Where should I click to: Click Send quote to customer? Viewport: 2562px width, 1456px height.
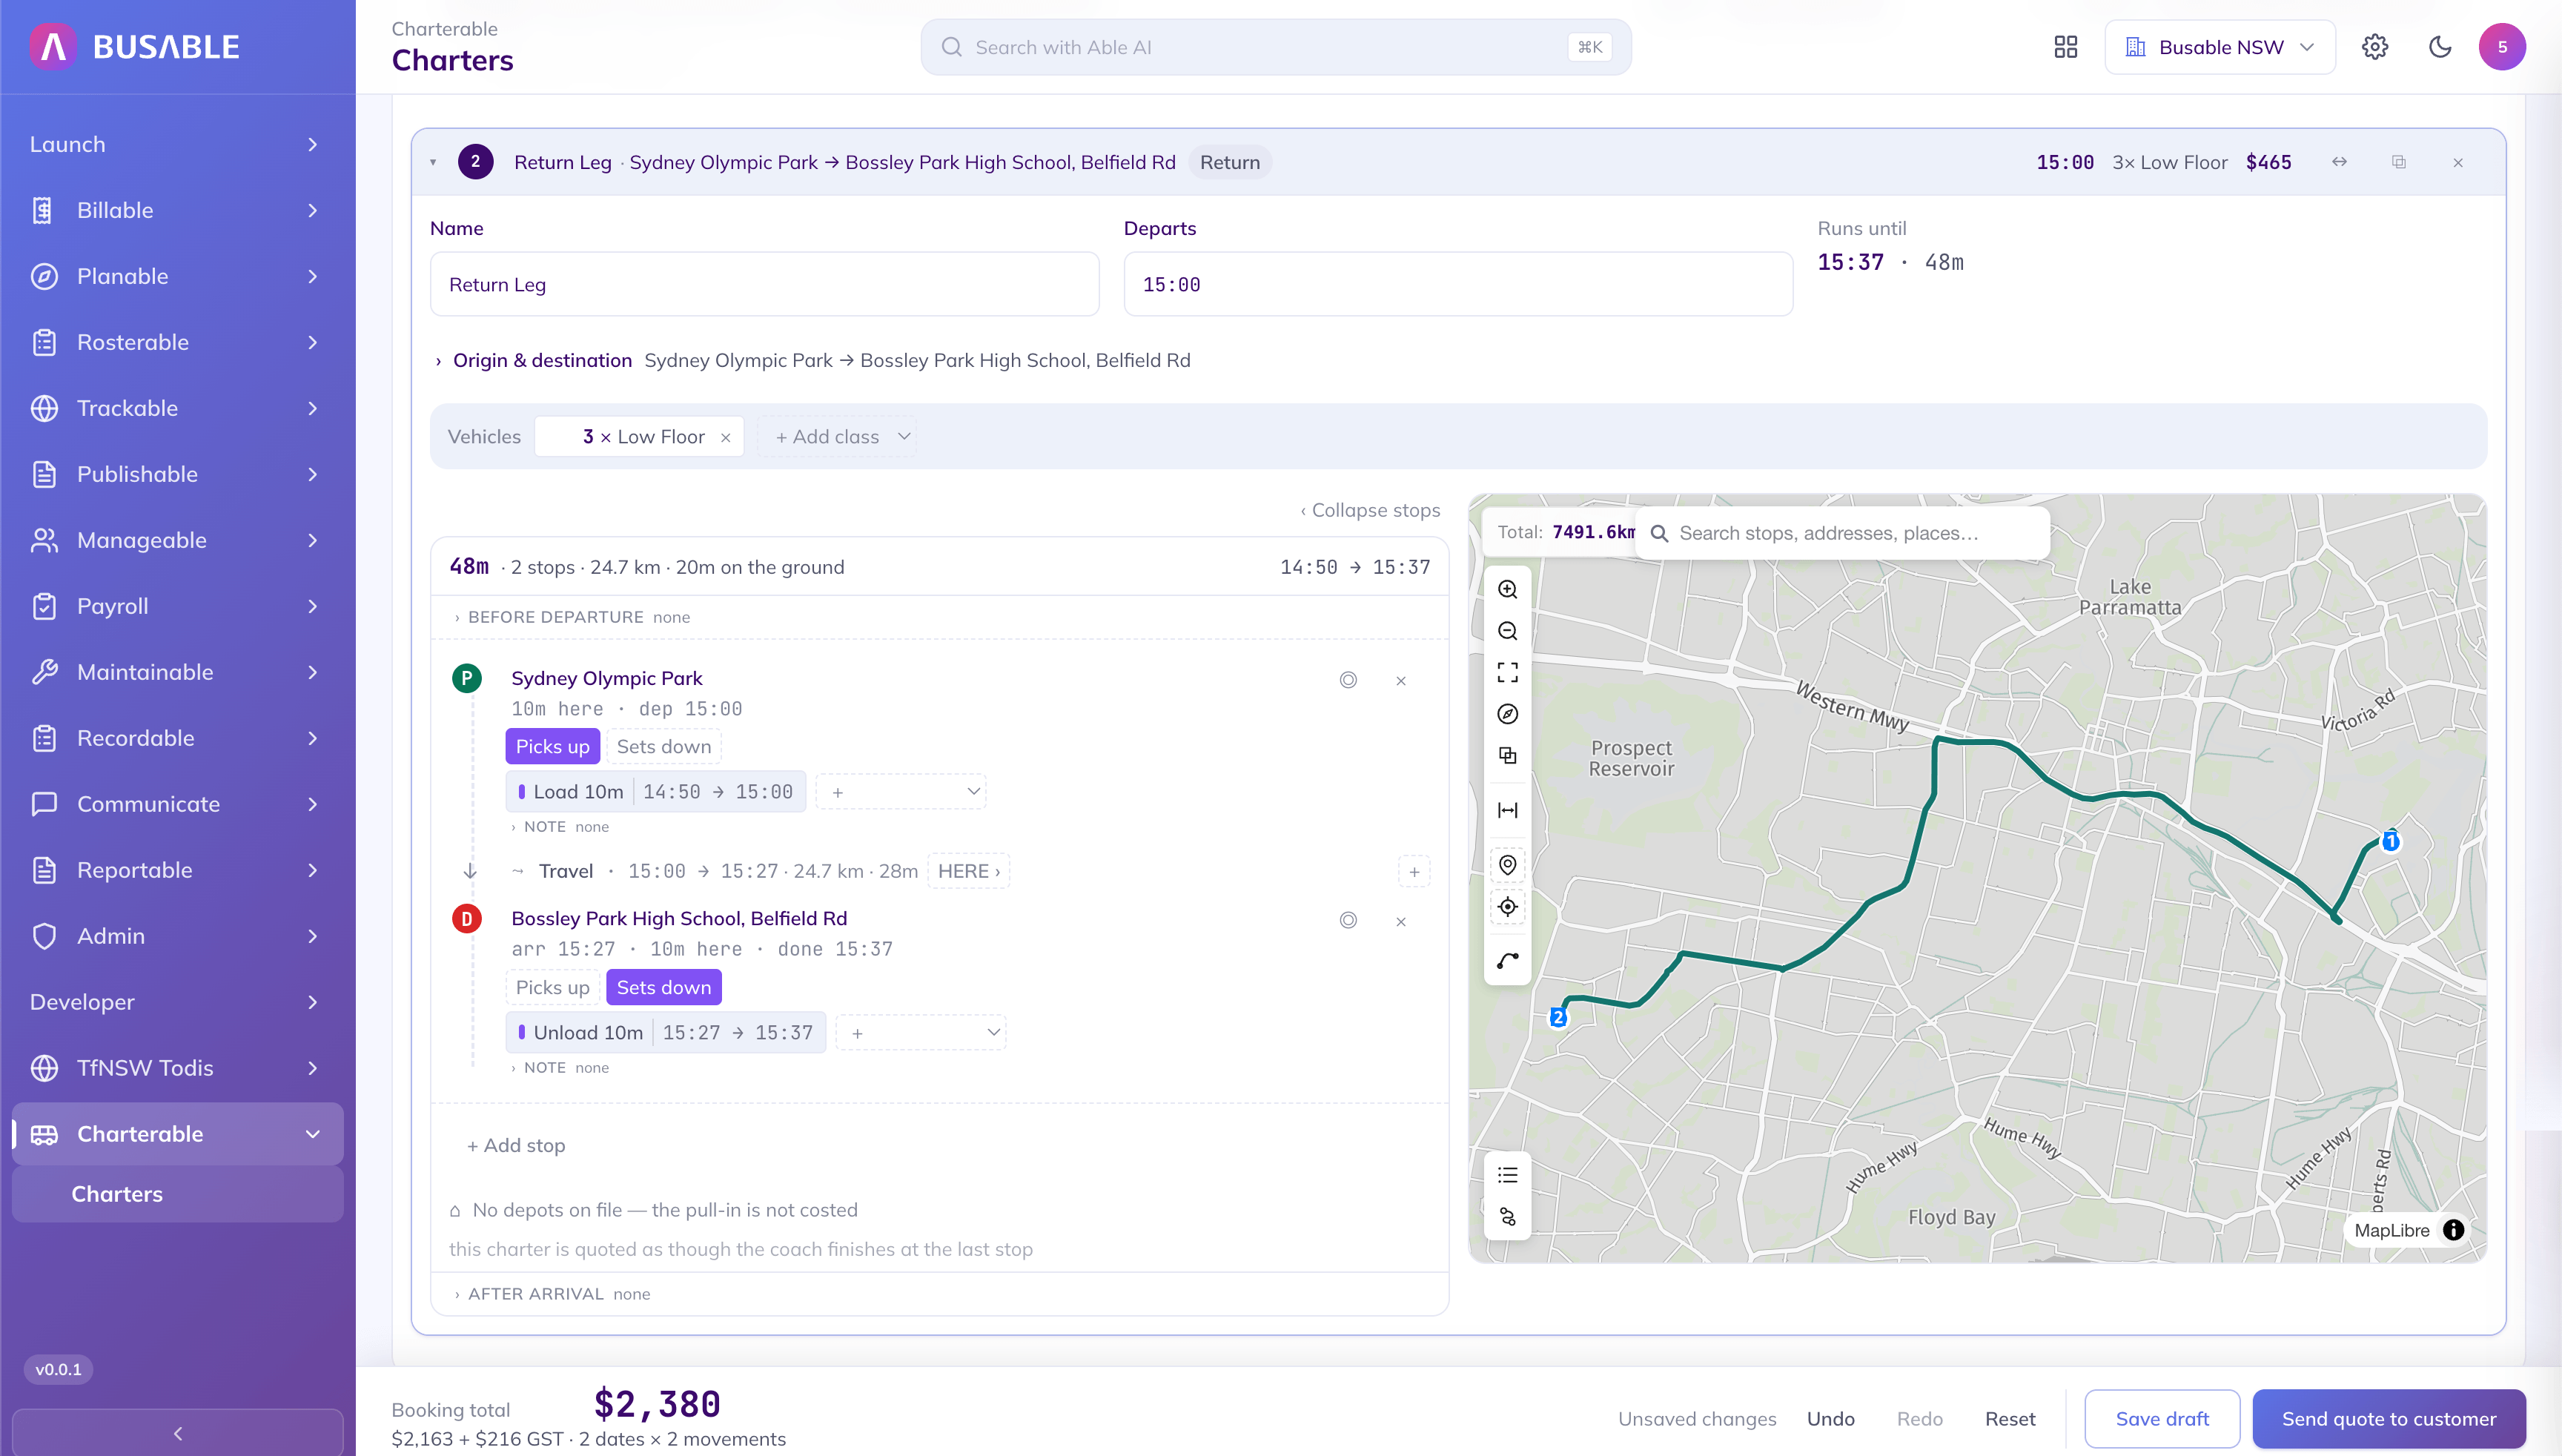(x=2389, y=1419)
